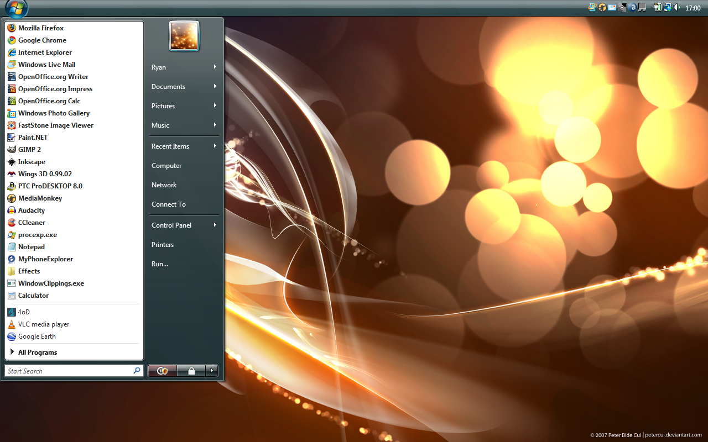This screenshot has width=708, height=442.
Task: Expand the Music submenu
Action: tap(184, 125)
